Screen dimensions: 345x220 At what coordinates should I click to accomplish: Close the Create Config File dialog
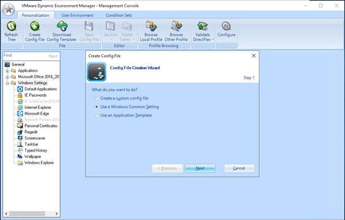[254, 56]
